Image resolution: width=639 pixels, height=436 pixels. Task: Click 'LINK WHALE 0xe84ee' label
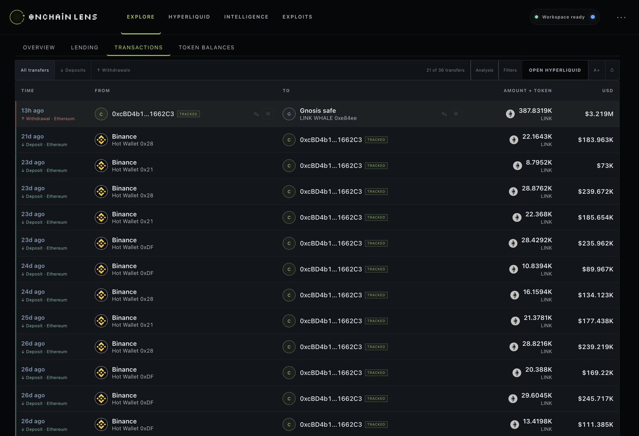coord(328,118)
